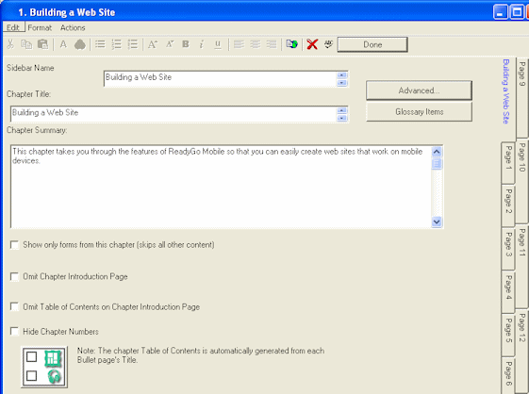This screenshot has height=394, width=529.
Task: Click the summary scrollbar down arrow
Action: tap(437, 222)
